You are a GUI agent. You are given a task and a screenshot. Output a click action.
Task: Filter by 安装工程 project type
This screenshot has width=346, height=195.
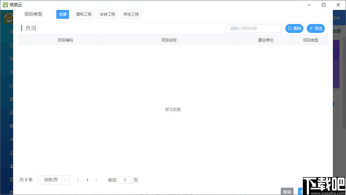pyautogui.click(x=107, y=14)
